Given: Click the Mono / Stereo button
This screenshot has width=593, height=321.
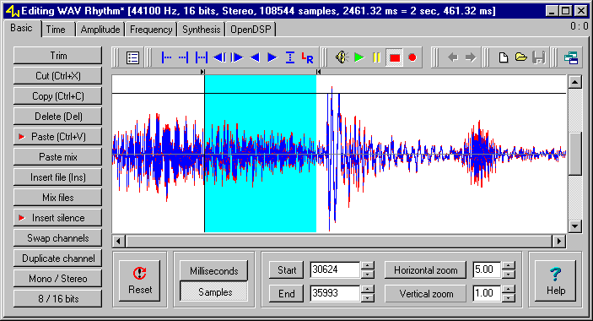Looking at the screenshot, I should (x=58, y=278).
